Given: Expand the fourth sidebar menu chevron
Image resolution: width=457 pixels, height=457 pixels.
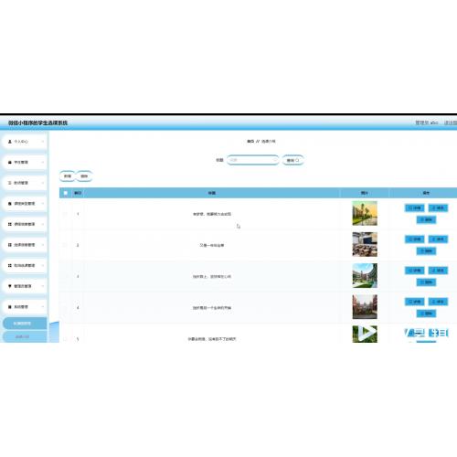Looking at the screenshot, I should pyautogui.click(x=42, y=204).
